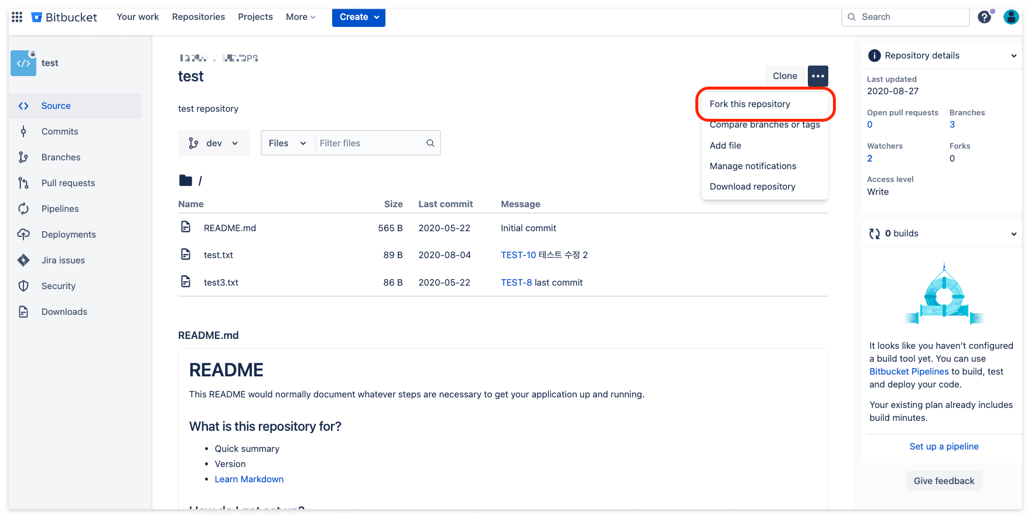The height and width of the screenshot is (518, 1031).
Task: Click the README.md file icon
Action: (x=186, y=227)
